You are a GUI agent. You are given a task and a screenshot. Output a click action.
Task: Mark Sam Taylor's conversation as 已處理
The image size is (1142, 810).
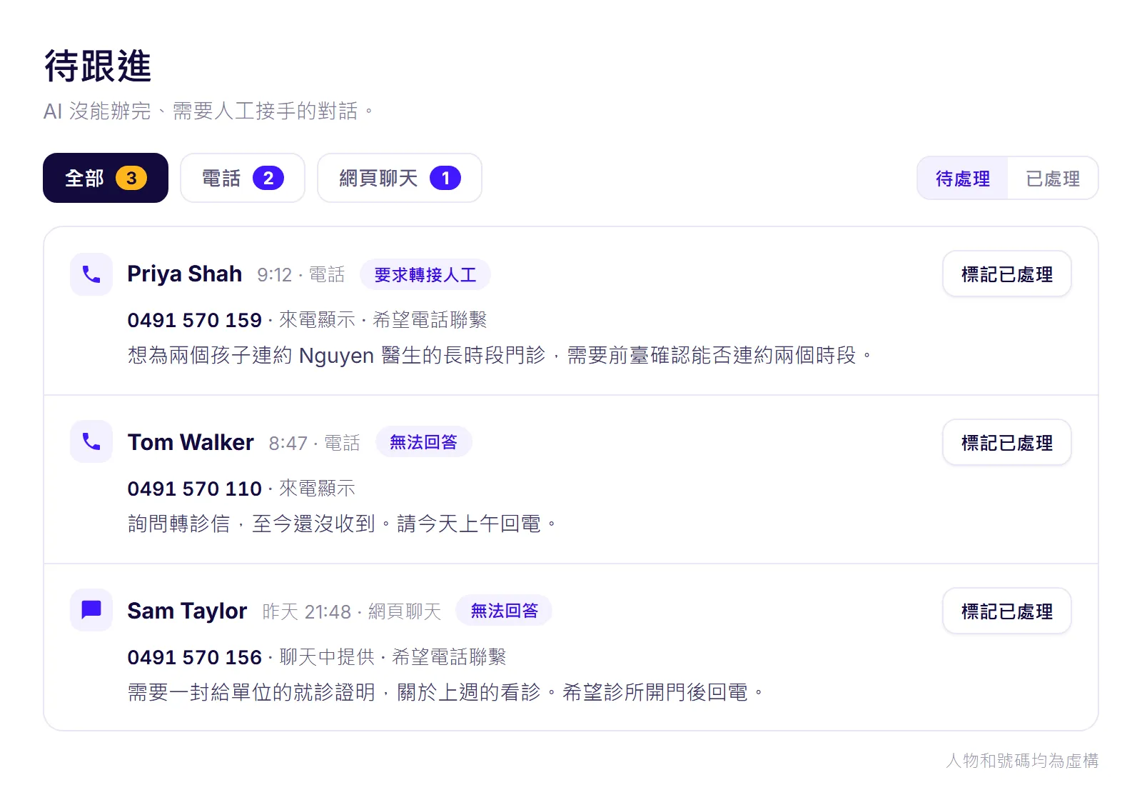tap(1007, 611)
